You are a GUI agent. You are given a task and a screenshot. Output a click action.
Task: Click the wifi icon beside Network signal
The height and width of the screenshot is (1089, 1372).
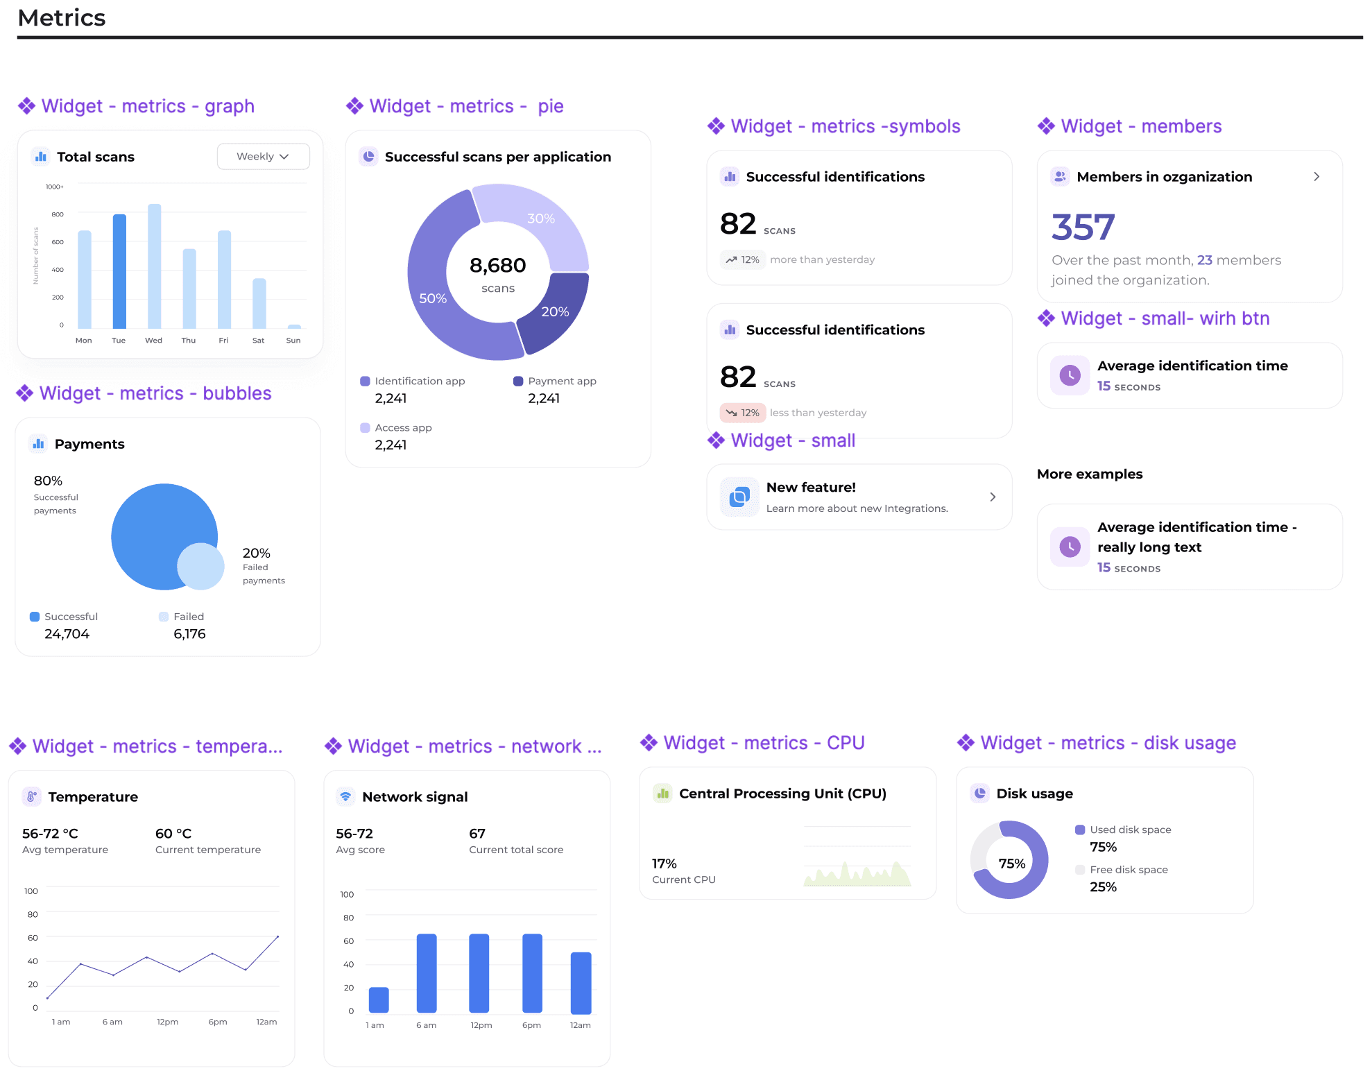[345, 797]
